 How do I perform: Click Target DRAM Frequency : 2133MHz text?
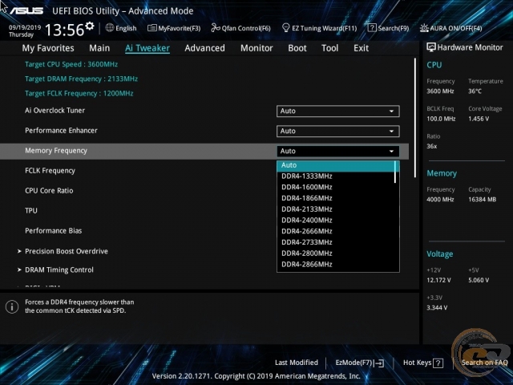82,79
